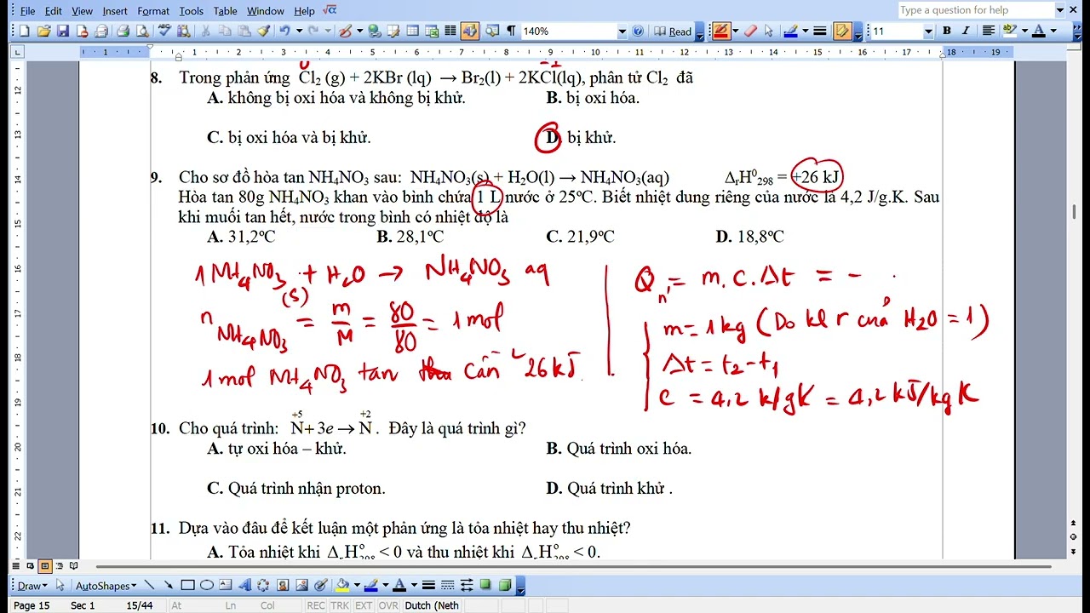Insert an Excel worksheet
Screen dimensions: 1090x613
pyautogui.click(x=432, y=31)
